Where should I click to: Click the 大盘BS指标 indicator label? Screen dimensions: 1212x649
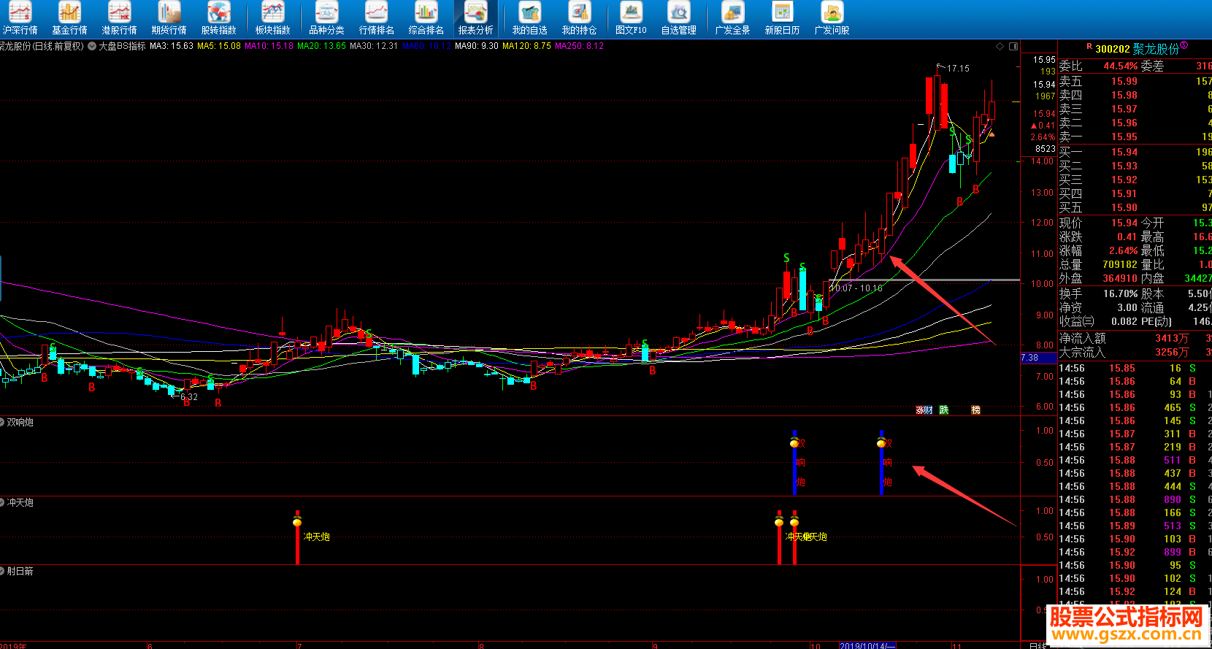click(122, 46)
